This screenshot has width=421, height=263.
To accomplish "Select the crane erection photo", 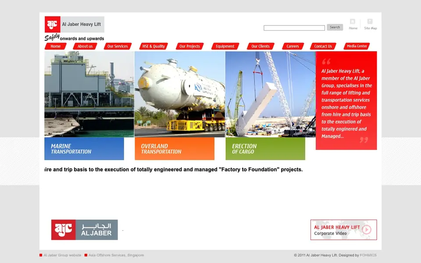I will [271, 94].
